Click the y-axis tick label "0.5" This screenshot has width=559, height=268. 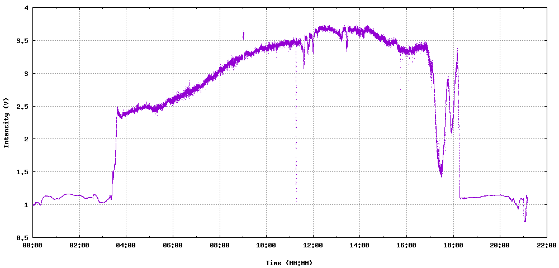click(23, 237)
